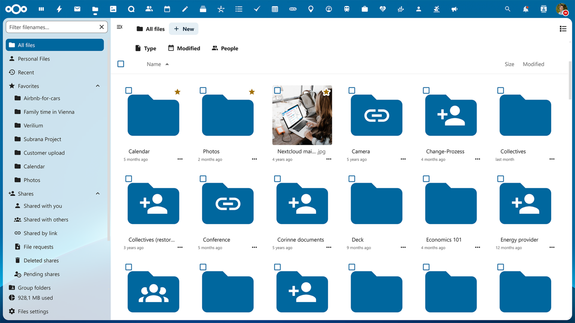Image resolution: width=575 pixels, height=323 pixels.
Task: Open the notifications bell
Action: tap(526, 9)
